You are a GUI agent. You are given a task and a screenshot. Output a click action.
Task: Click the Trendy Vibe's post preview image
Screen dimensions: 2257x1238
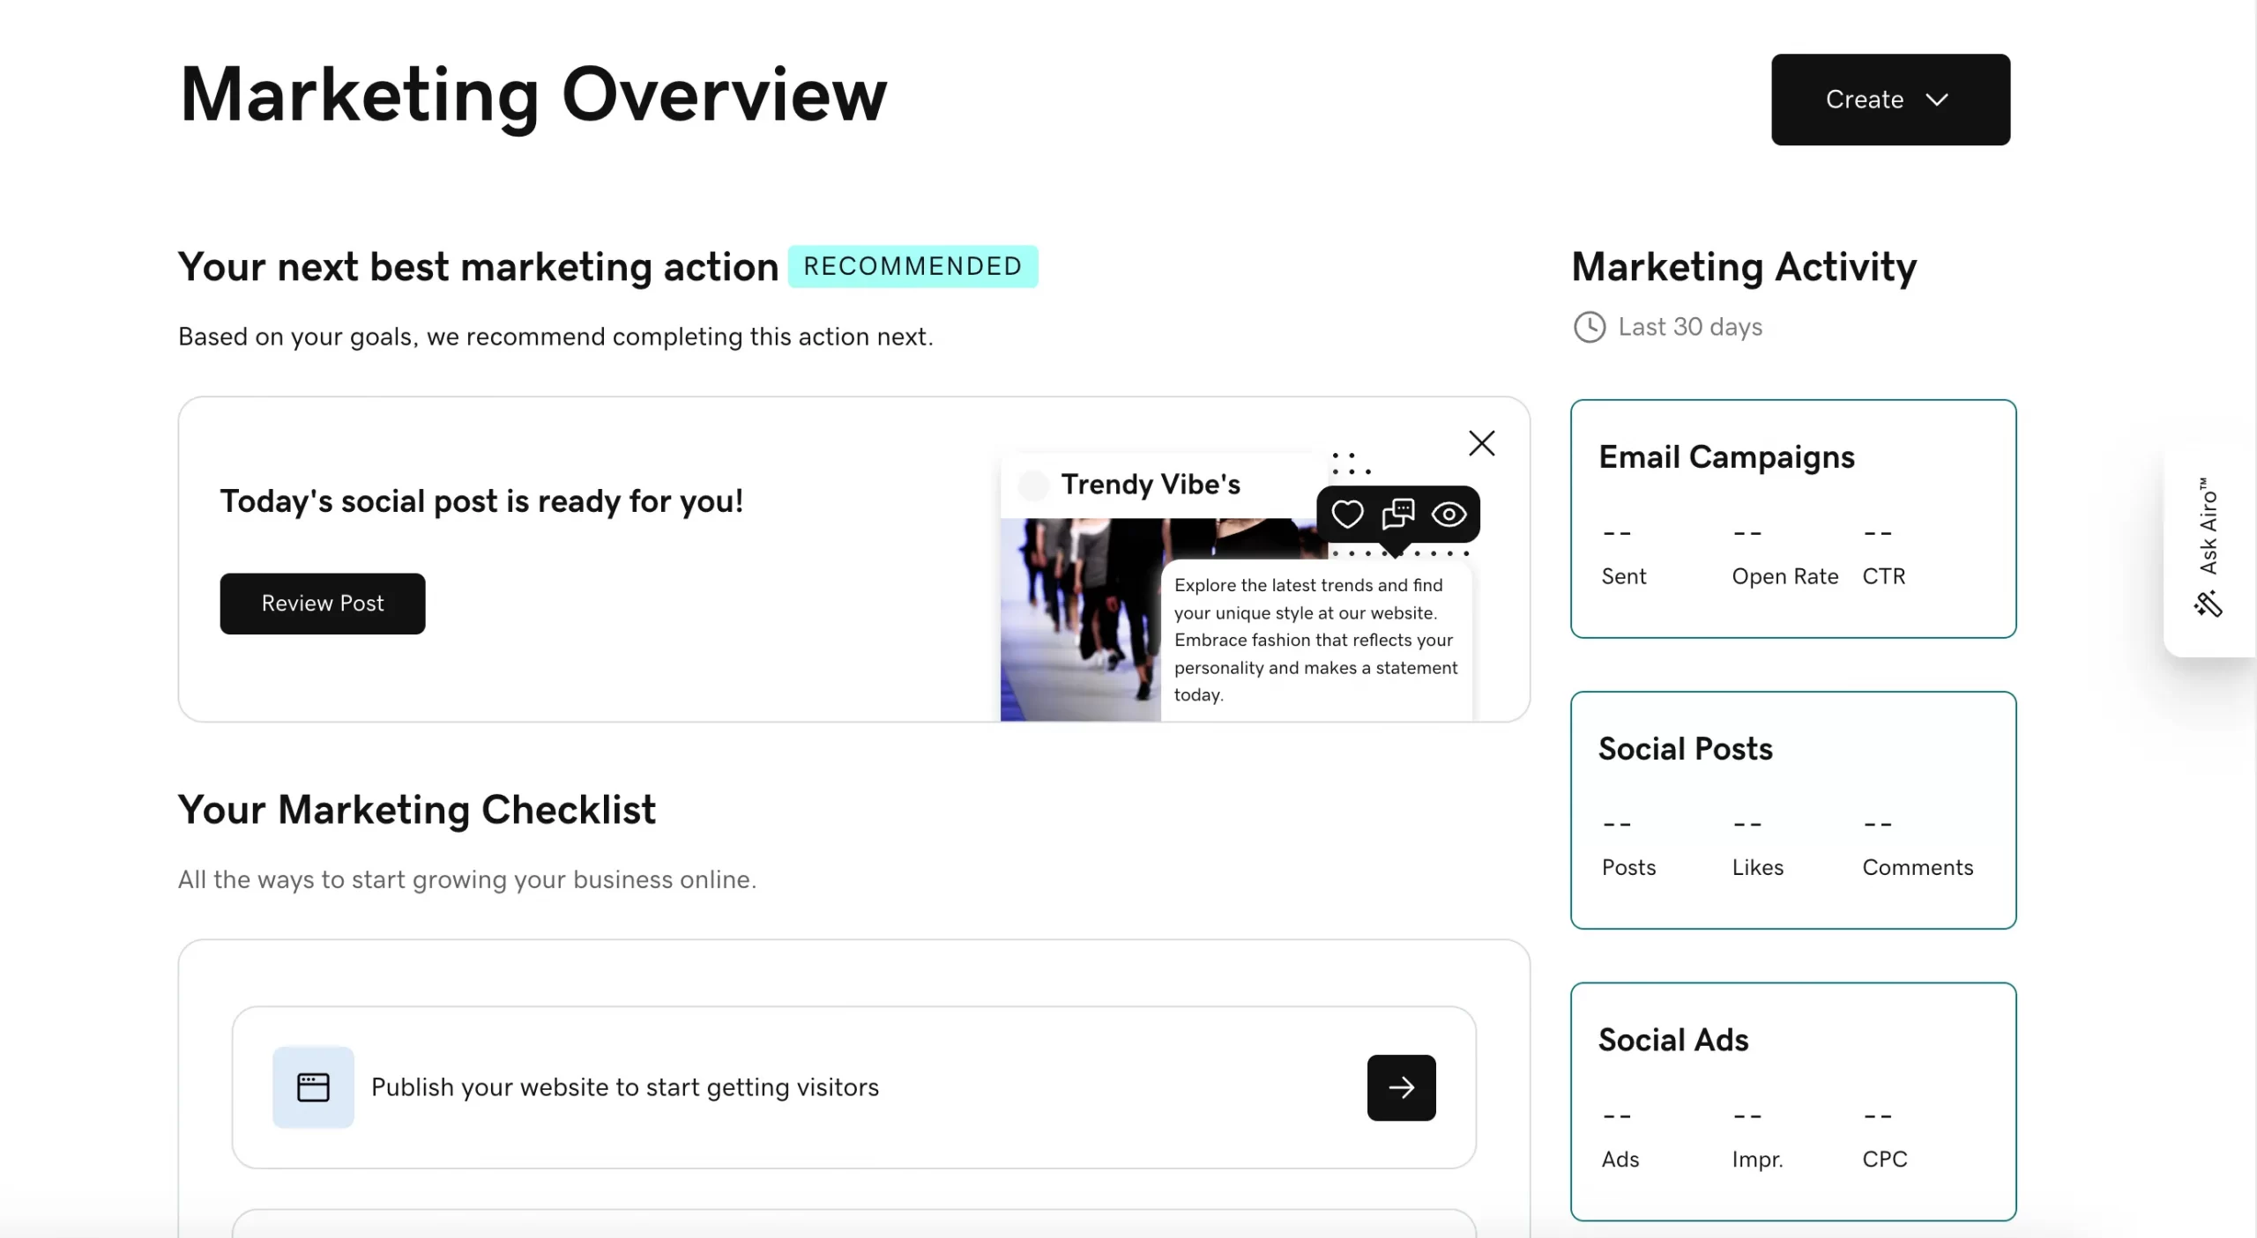pos(1081,619)
